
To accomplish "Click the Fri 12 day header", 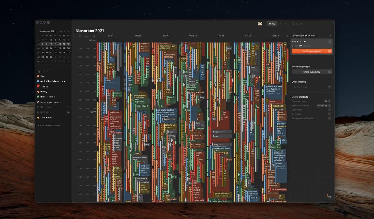I will (248, 36).
